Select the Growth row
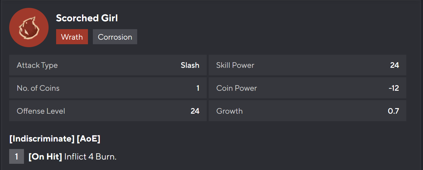Screen dimensions: 423x170 click(x=307, y=111)
